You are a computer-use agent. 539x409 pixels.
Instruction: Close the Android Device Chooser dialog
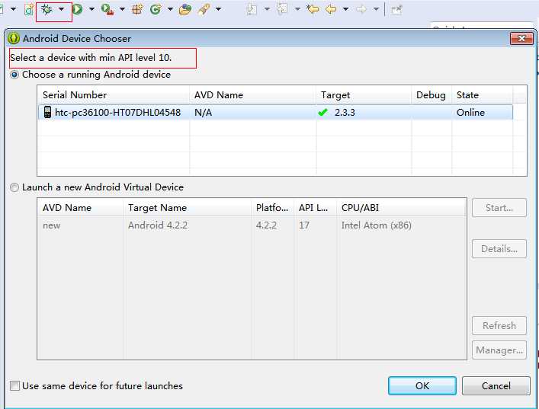click(x=521, y=38)
